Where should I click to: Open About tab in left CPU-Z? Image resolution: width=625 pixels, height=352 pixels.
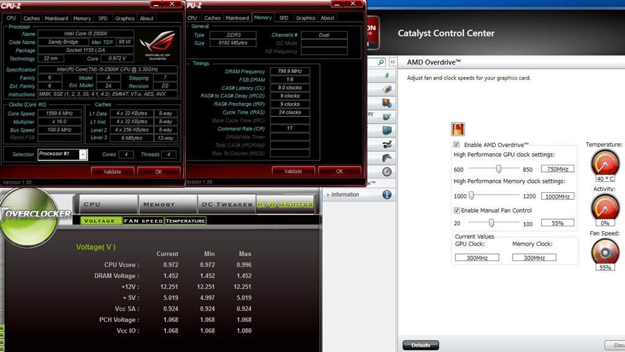pos(146,18)
